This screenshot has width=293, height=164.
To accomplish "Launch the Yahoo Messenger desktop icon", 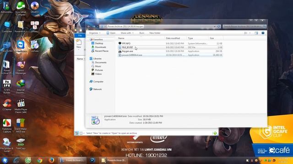I will (21, 68).
